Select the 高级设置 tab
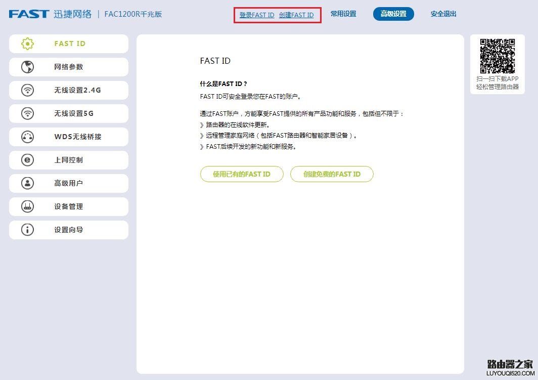Viewport: 538px width, 380px height. coord(393,14)
